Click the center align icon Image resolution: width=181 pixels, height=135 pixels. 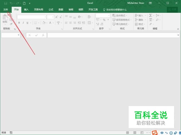tap(70, 23)
